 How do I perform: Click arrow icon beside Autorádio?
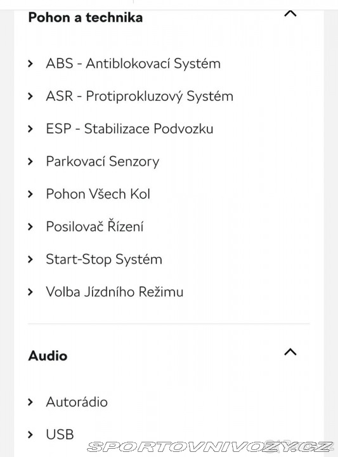click(30, 402)
